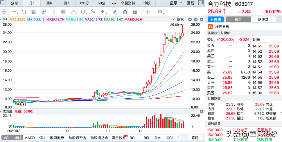This screenshot has height=142, width=282.
Task: Click the trash delete drawings icon
Action: click(x=135, y=12)
